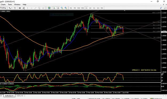
Task: Click the zoom out magnifier
Action: (62, 8)
